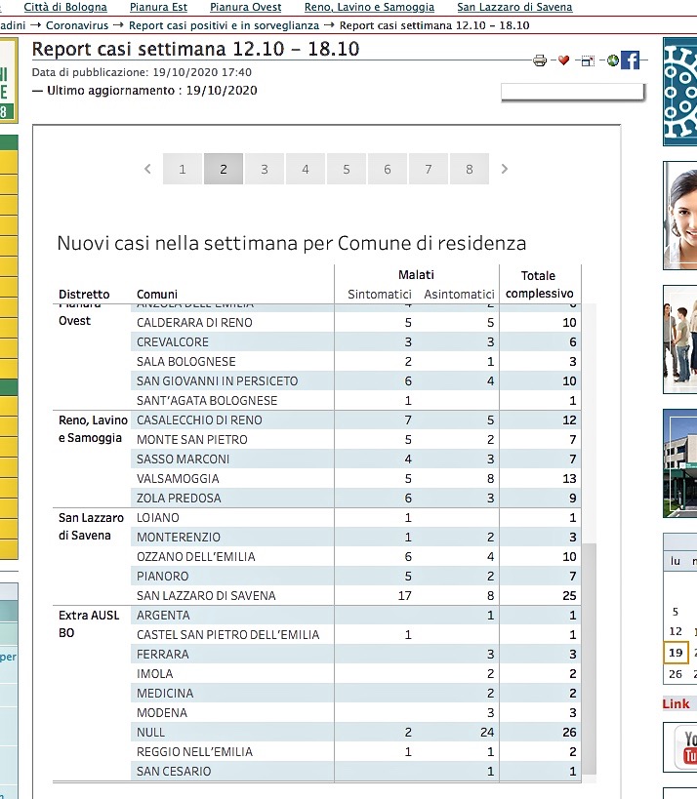Image resolution: width=697 pixels, height=799 pixels.
Task: Click the empty search box below share icons
Action: coord(572,92)
